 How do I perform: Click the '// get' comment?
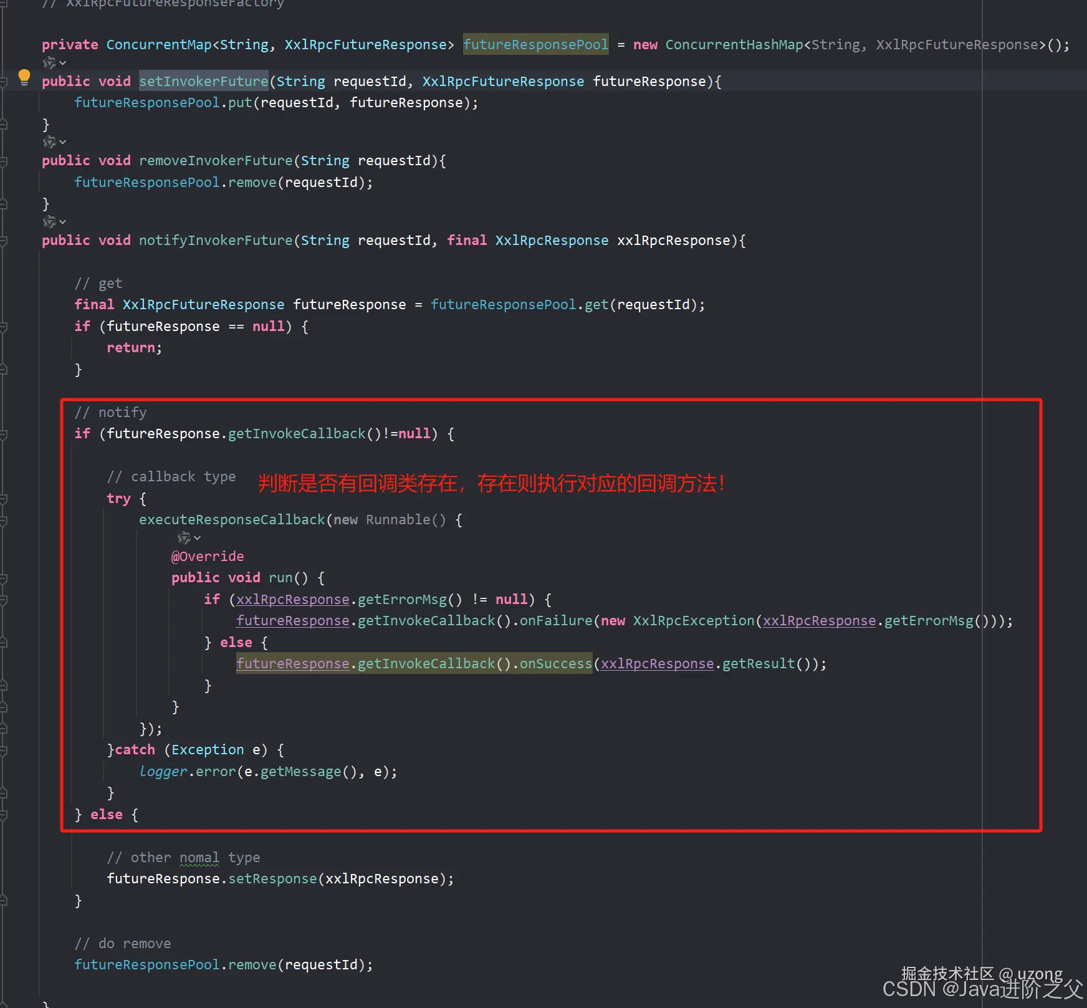point(98,283)
